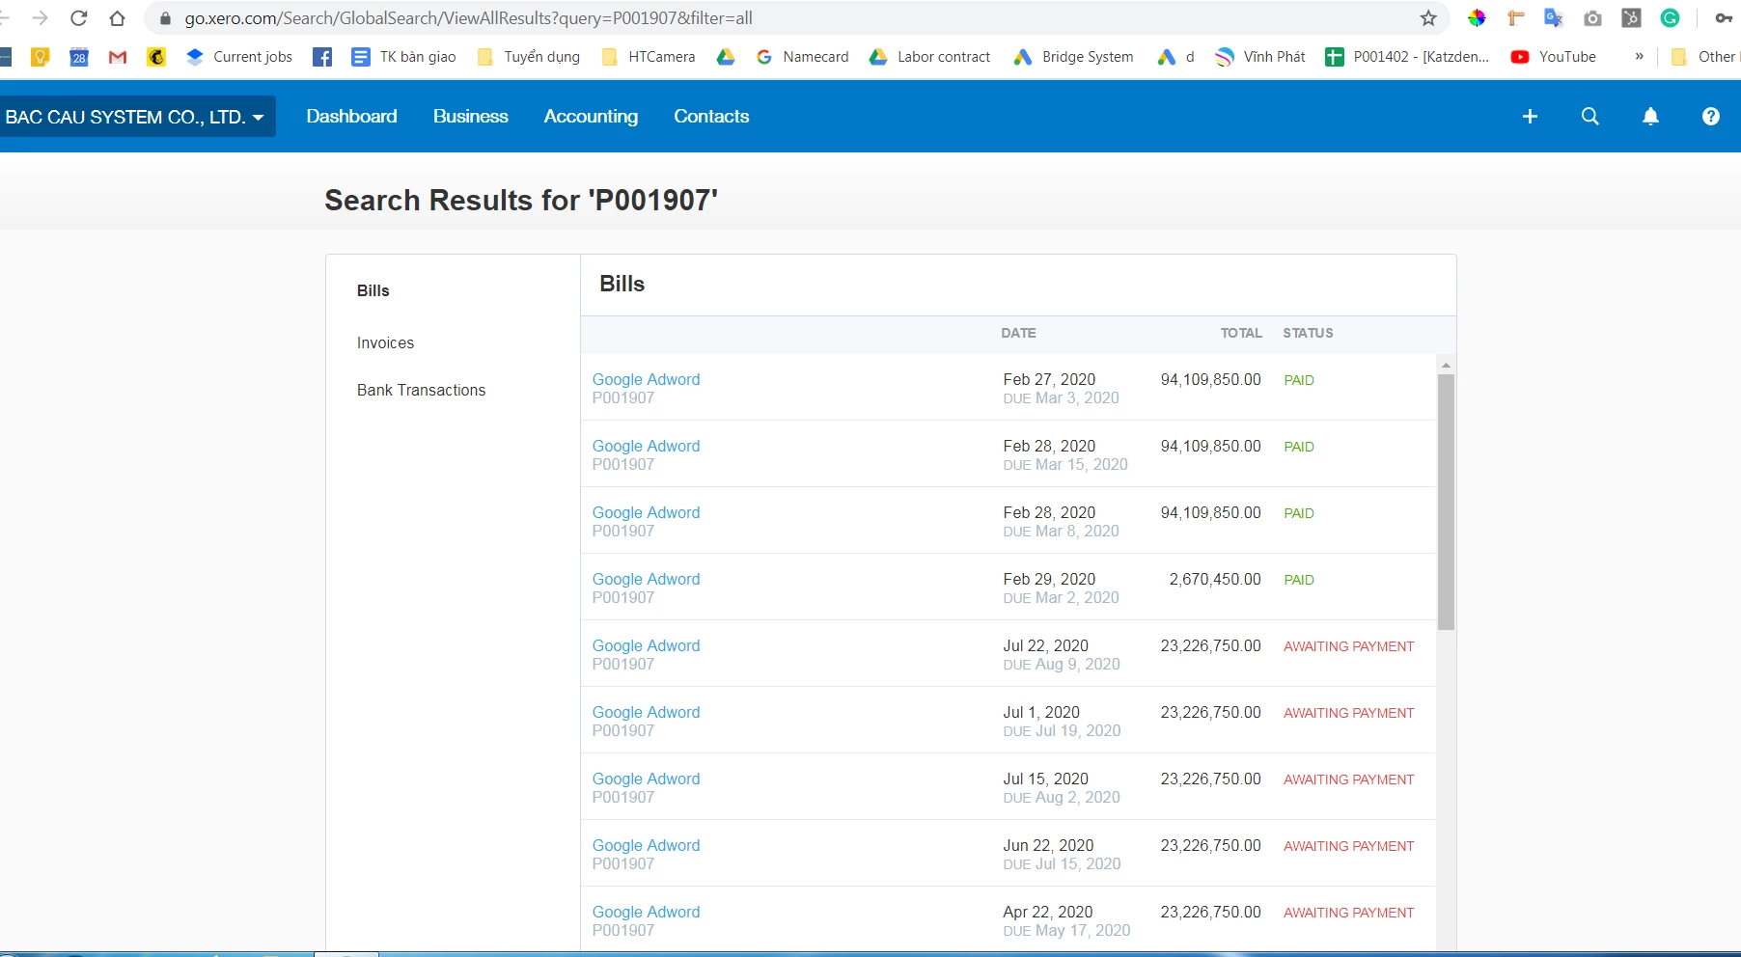1741x957 pixels.
Task: Open the Facebook bookmark icon
Action: (x=322, y=57)
